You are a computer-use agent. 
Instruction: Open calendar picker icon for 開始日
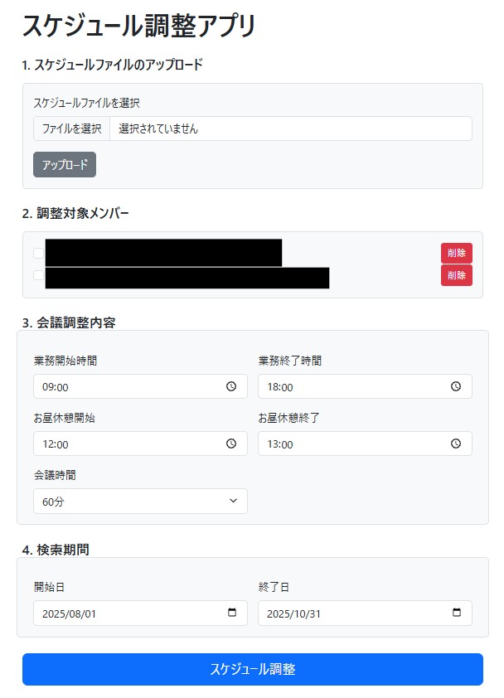pos(232,613)
